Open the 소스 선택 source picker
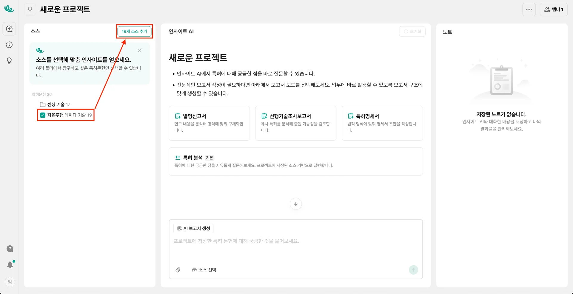Viewport: 573px width, 294px height. tap(204, 270)
